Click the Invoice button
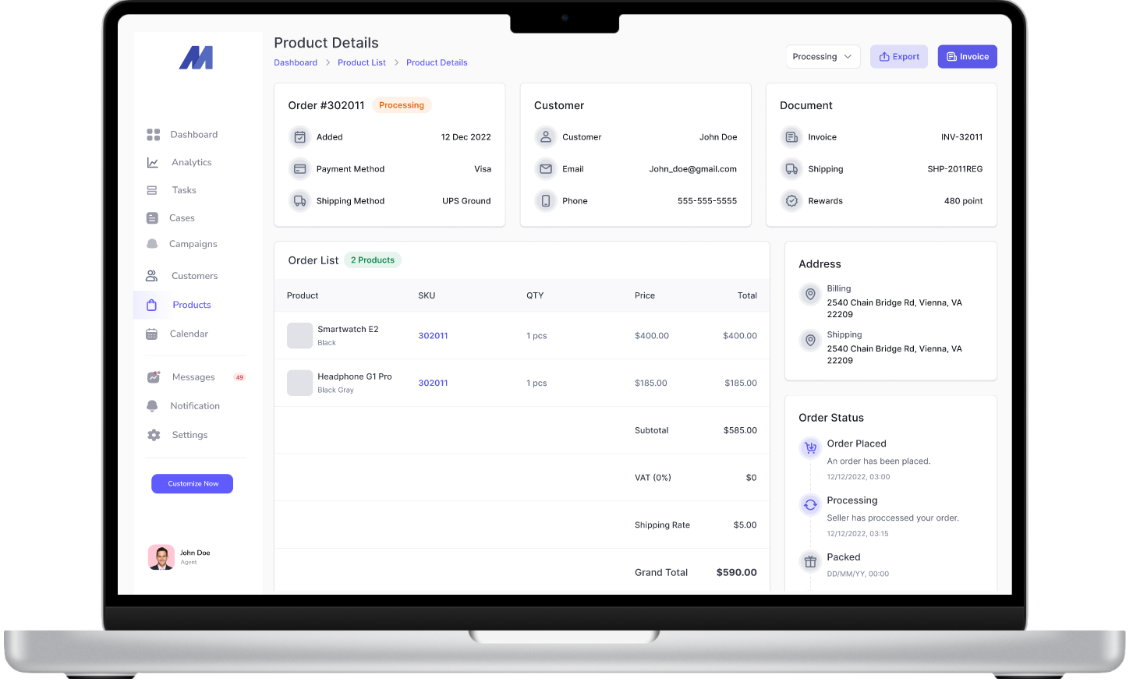Screen dimensions: 1133x682 967,57
